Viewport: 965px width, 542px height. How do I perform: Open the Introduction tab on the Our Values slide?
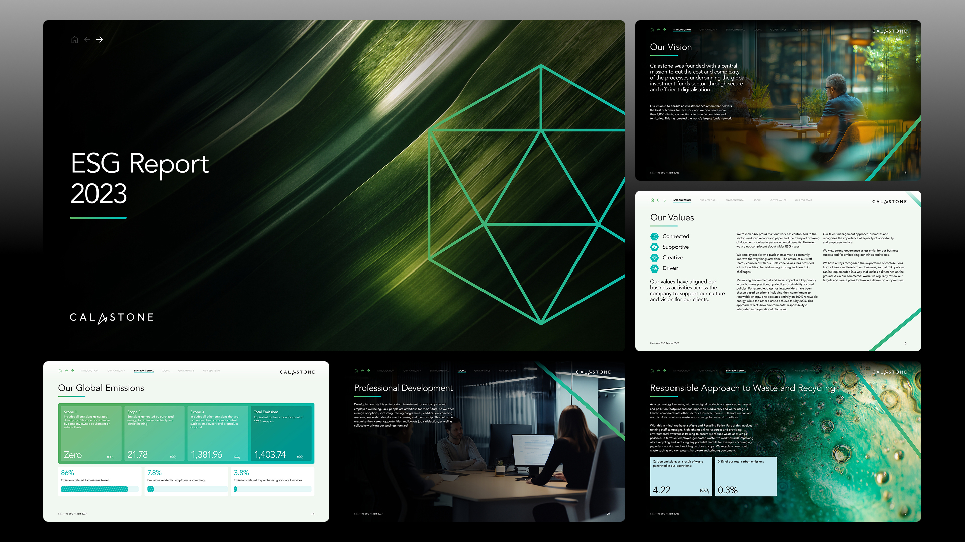(x=682, y=200)
